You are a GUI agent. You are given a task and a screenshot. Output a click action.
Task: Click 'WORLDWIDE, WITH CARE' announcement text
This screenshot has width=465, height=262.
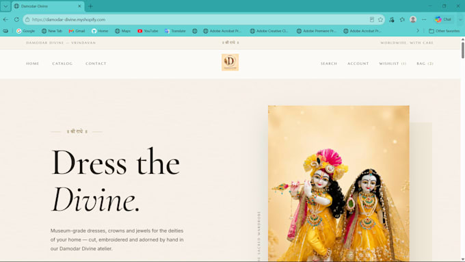(407, 42)
